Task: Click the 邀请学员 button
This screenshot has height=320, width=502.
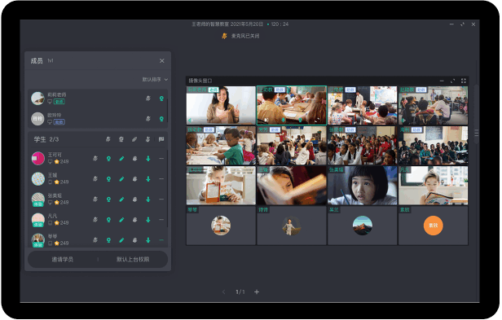Action: pos(63,260)
